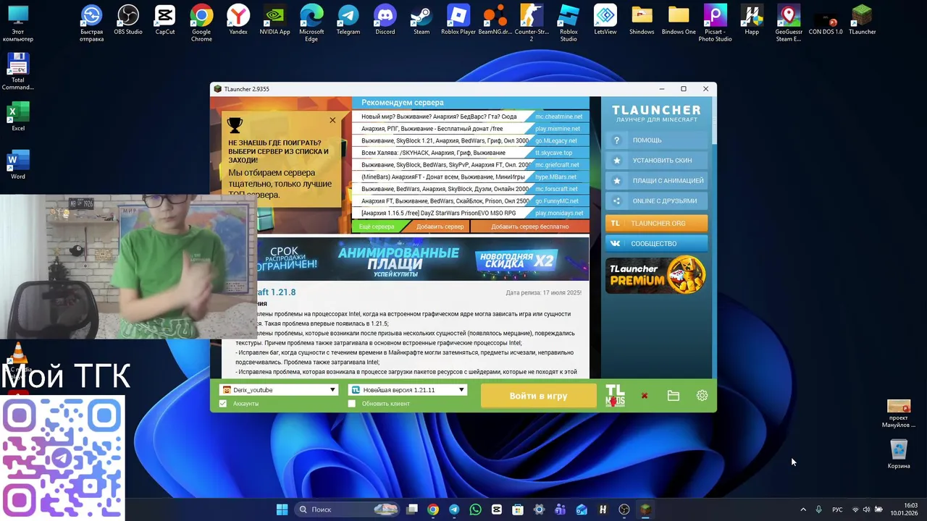
Task: Select server mc.cheatmine.net
Action: [471, 117]
